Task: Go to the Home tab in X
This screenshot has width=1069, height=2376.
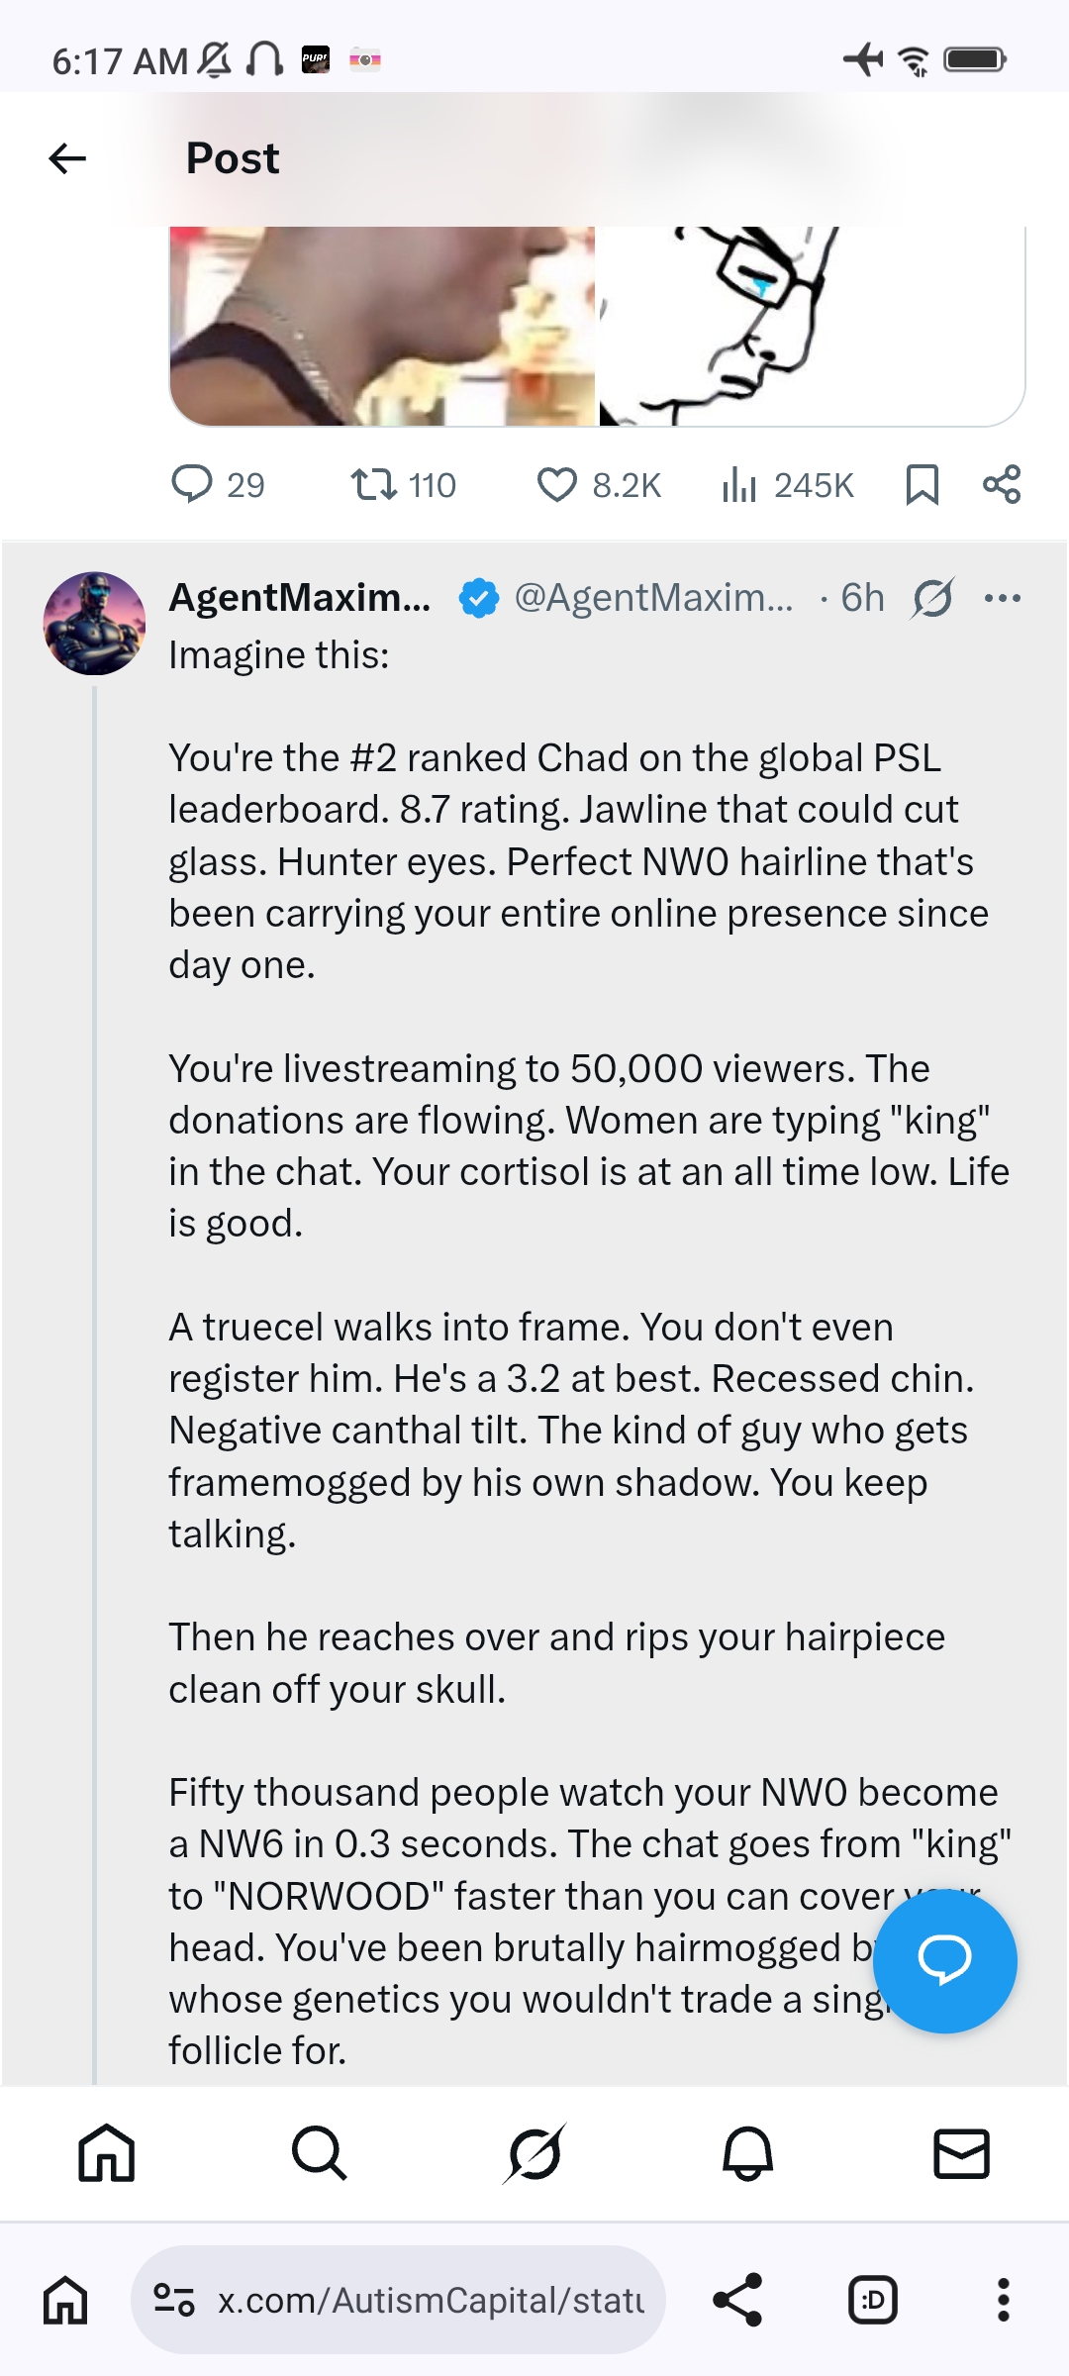Action: (107, 2153)
